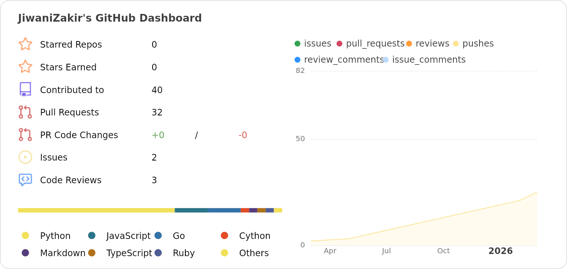Image resolution: width=567 pixels, height=269 pixels.
Task: Click the Issues circle icon
Action: pyautogui.click(x=25, y=157)
